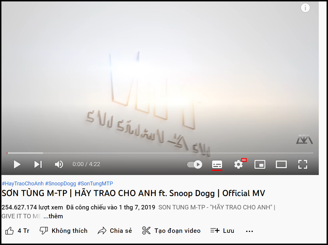
Task: Toggle the autoplay switch
Action: (x=194, y=164)
